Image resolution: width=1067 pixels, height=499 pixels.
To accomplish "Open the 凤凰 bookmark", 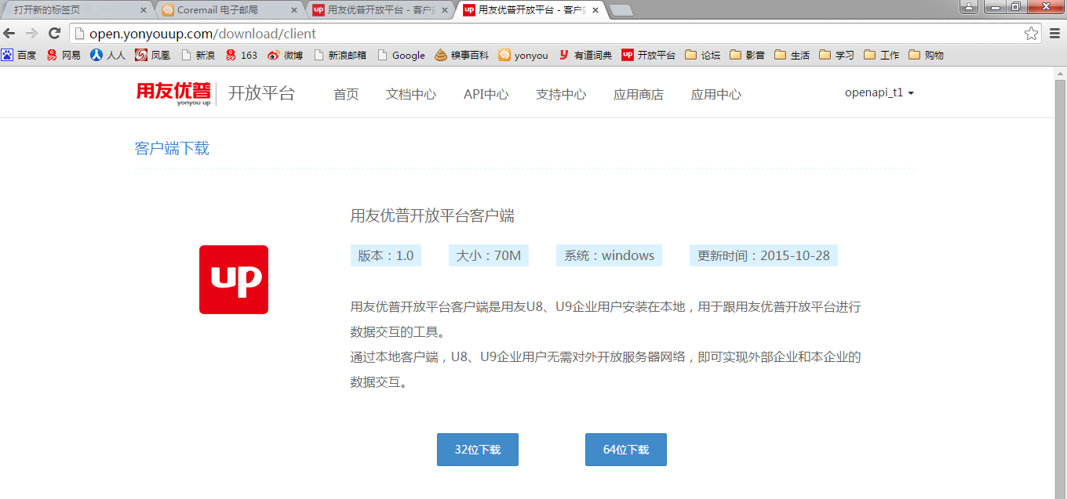I will coord(152,55).
